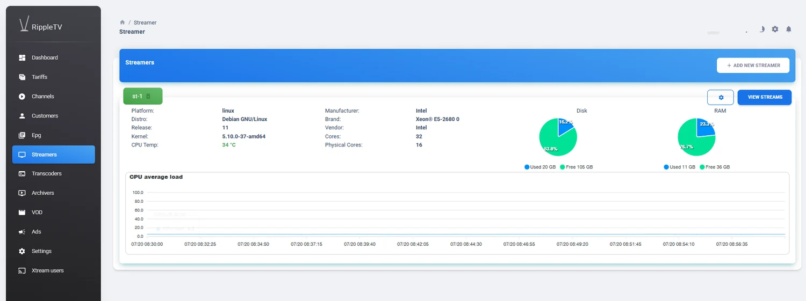Open the Archivers section

[54, 193]
